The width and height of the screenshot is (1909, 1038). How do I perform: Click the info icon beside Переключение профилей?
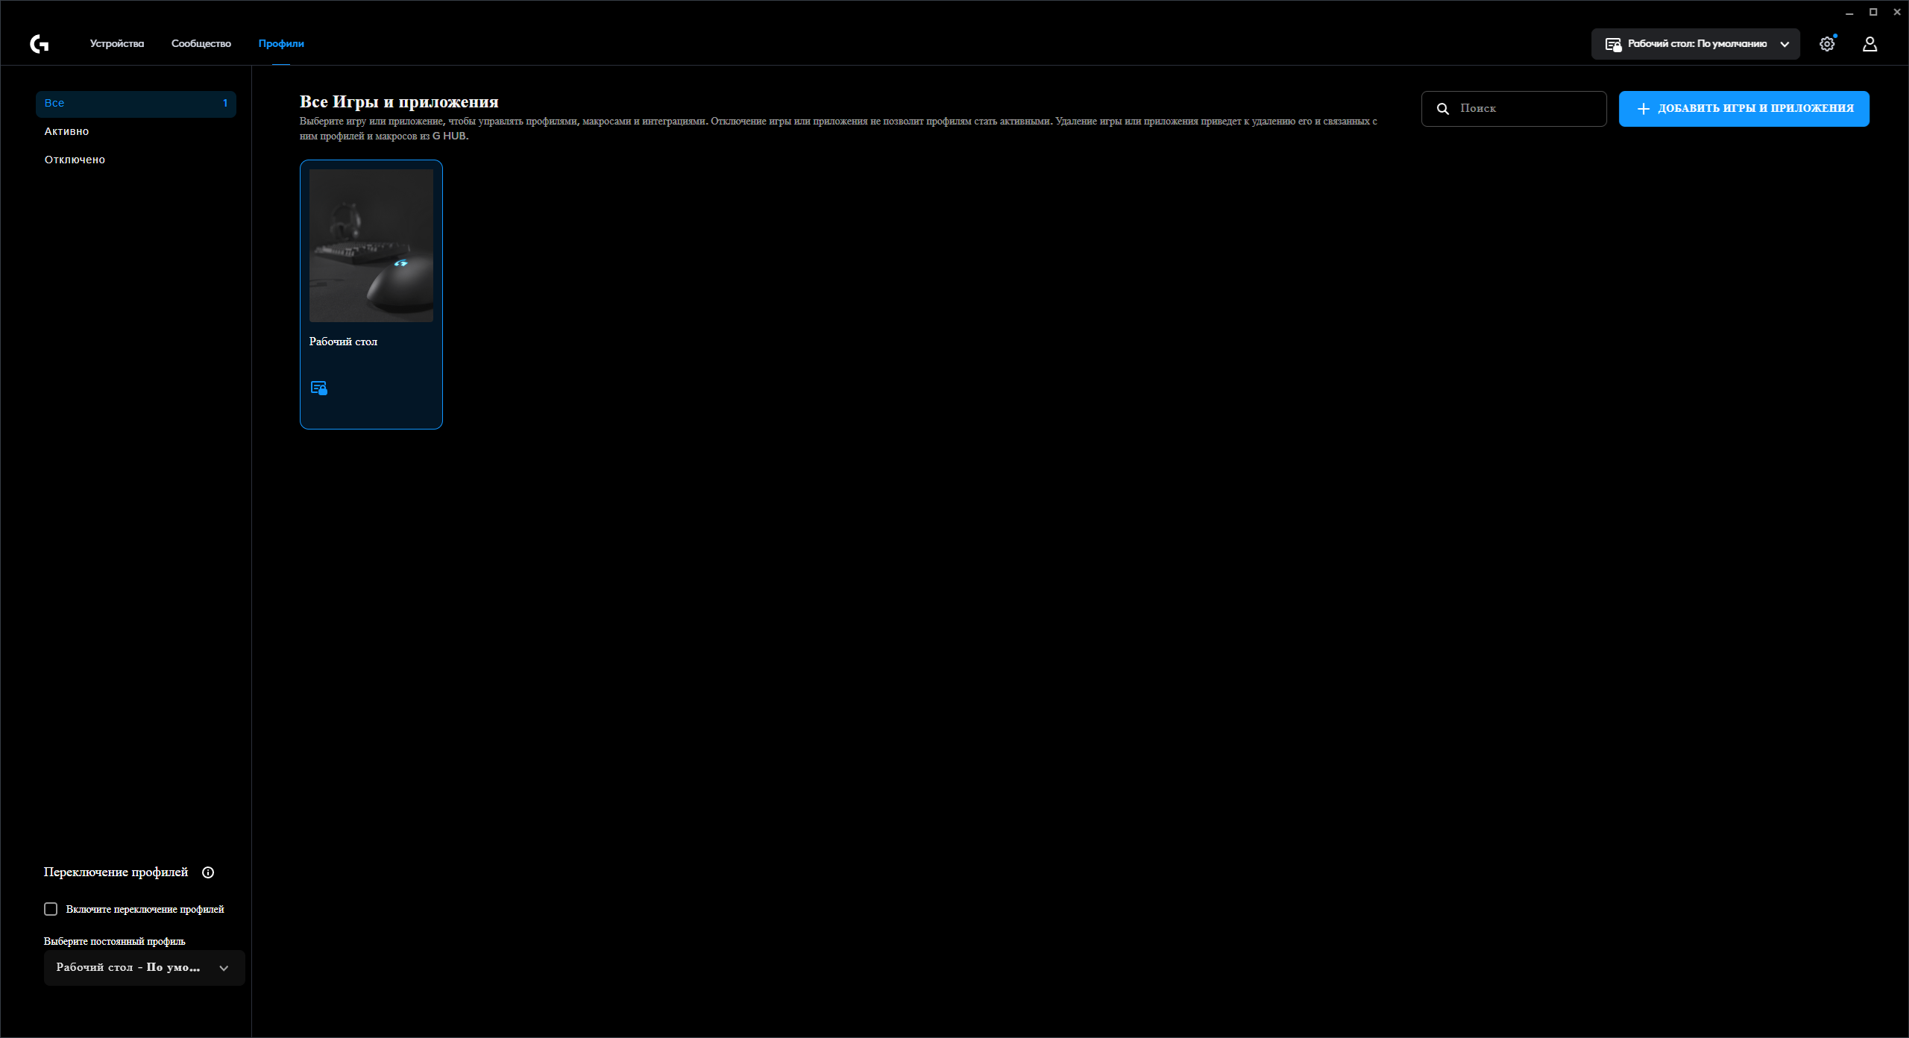click(208, 872)
